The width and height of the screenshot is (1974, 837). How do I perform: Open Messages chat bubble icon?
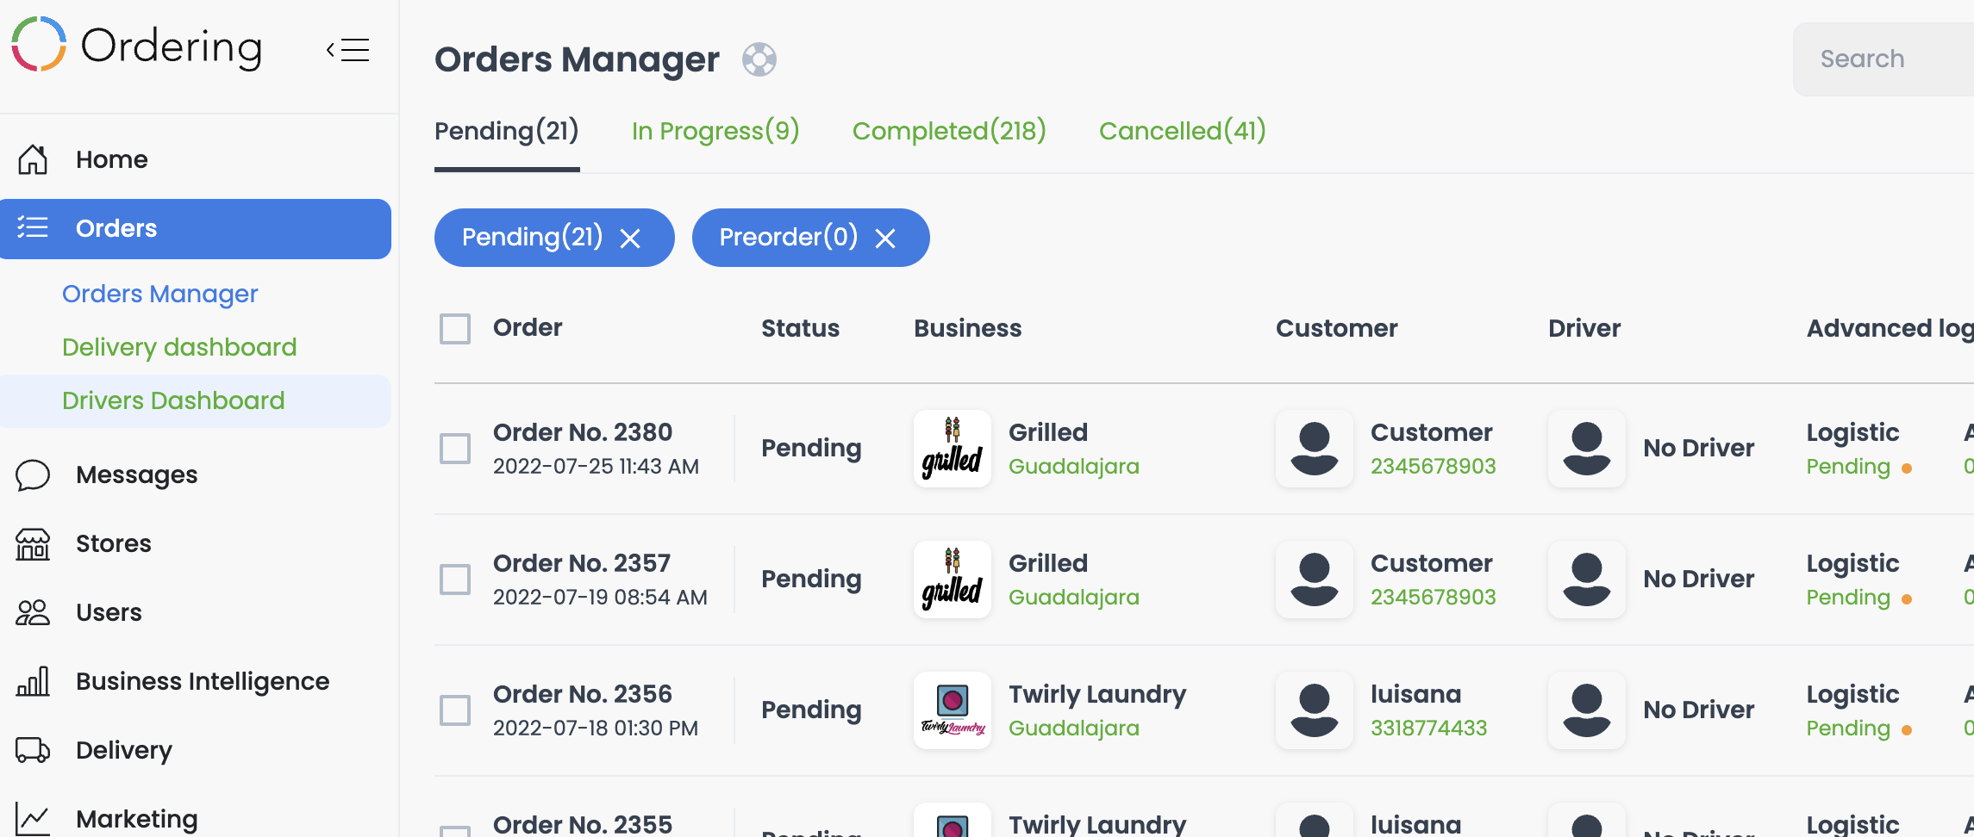pyautogui.click(x=33, y=474)
